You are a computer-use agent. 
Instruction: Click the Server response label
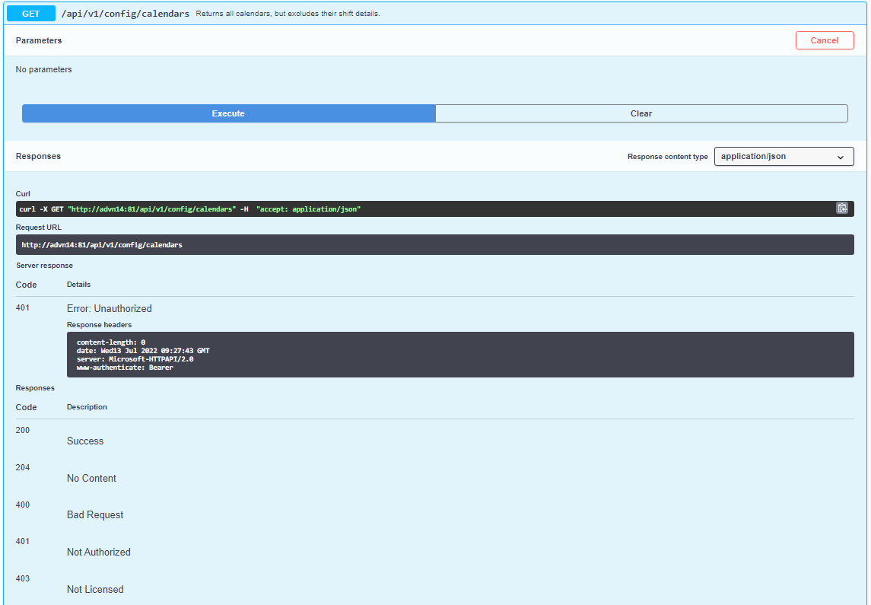click(45, 265)
